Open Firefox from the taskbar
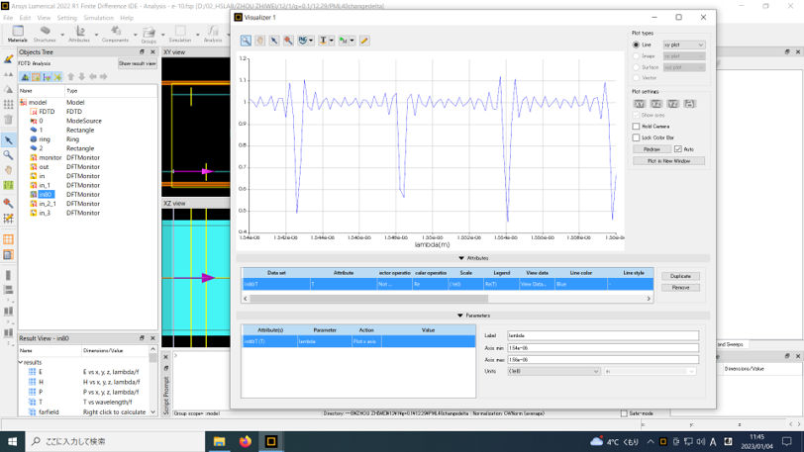Image resolution: width=804 pixels, height=452 pixels. pos(246,441)
